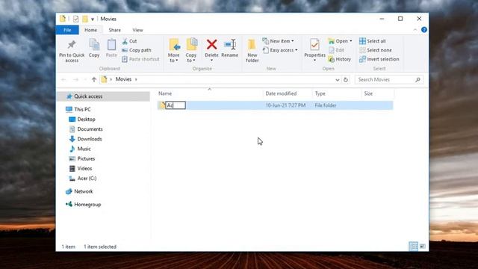This screenshot has width=478, height=269.
Task: Open the Move to dropdown
Action: 174,51
